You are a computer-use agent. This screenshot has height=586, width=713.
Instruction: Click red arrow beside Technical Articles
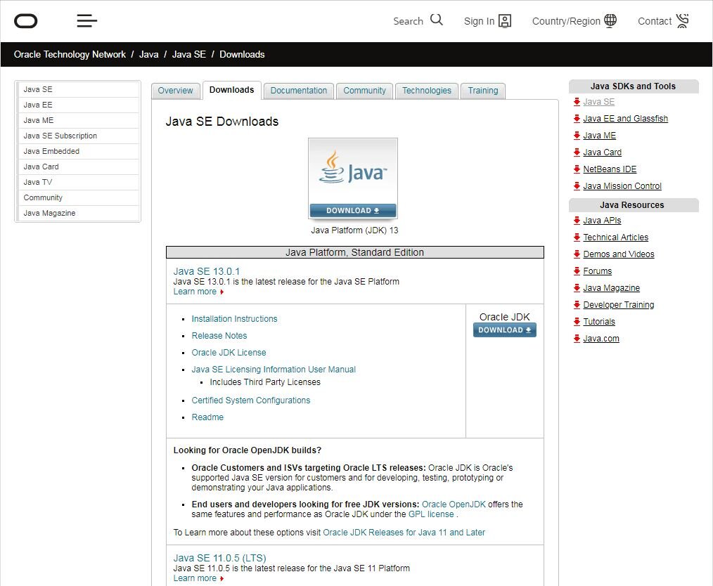click(x=577, y=237)
